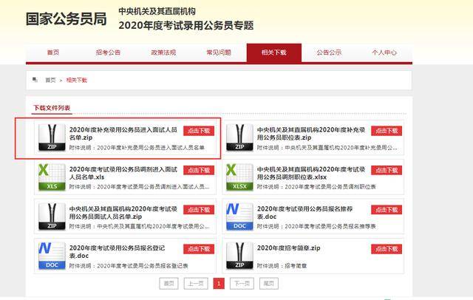Download 2020年度补充录用公务员进入面试人员名单.zip
The image size is (473, 300).
(199, 131)
